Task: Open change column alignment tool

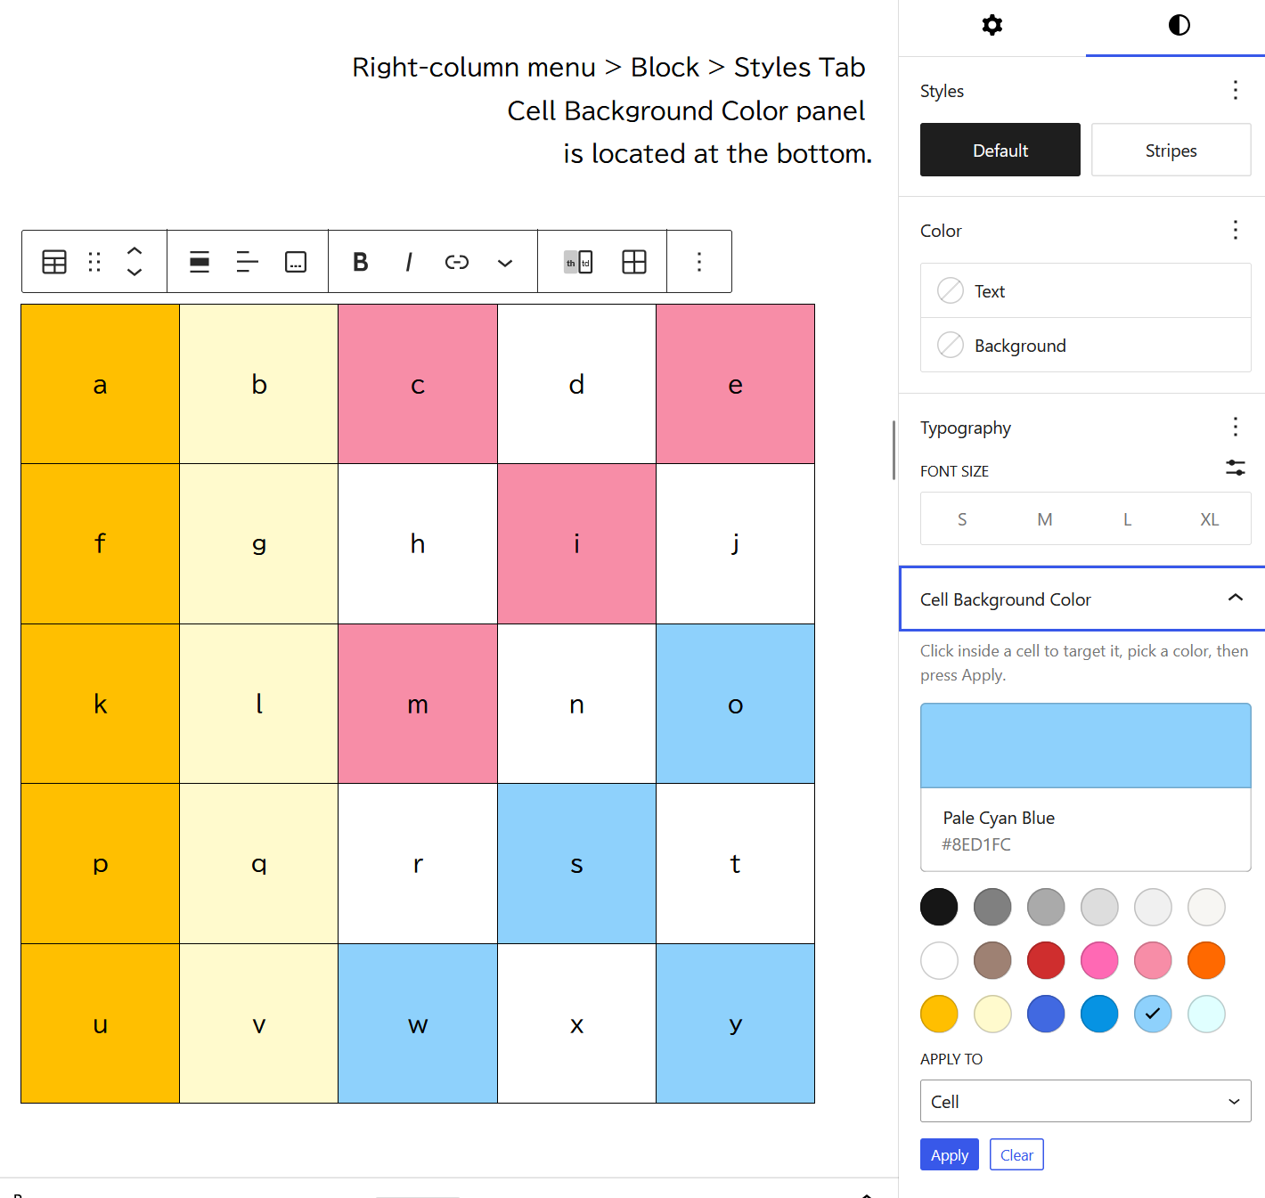Action: point(248,262)
